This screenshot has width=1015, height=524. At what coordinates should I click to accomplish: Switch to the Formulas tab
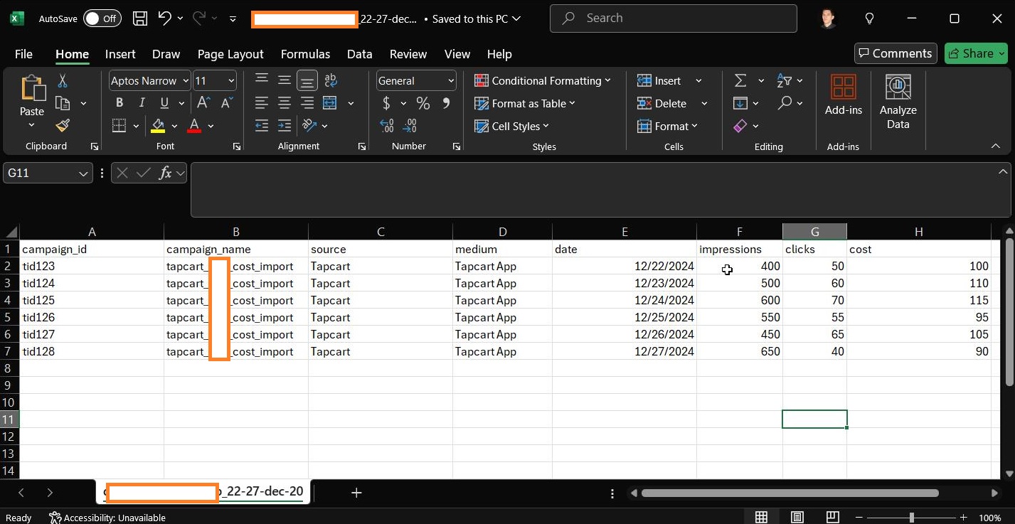pyautogui.click(x=305, y=54)
